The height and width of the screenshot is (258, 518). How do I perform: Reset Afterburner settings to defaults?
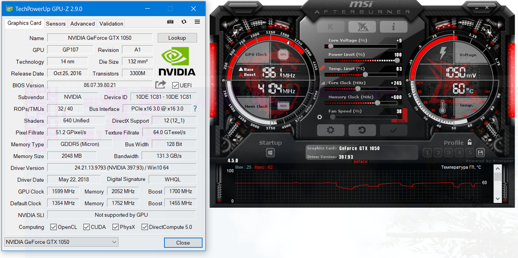pyautogui.click(x=362, y=130)
